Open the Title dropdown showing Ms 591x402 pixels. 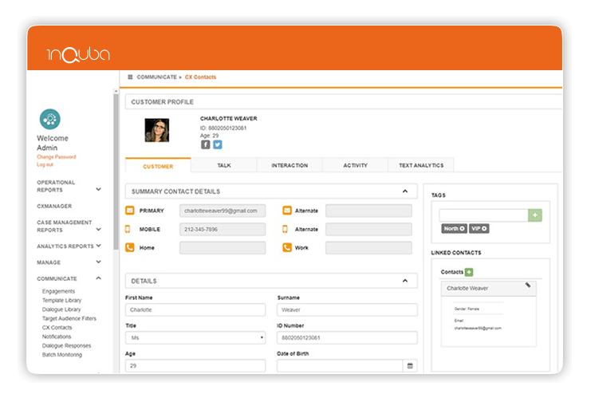click(195, 337)
